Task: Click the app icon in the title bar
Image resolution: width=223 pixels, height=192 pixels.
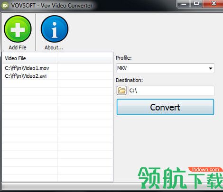Action: 5,6
